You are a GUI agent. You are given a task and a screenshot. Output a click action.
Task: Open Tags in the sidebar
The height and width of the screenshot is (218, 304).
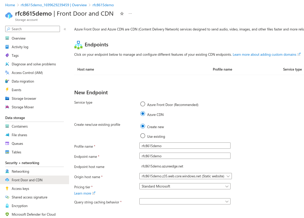[15, 56]
